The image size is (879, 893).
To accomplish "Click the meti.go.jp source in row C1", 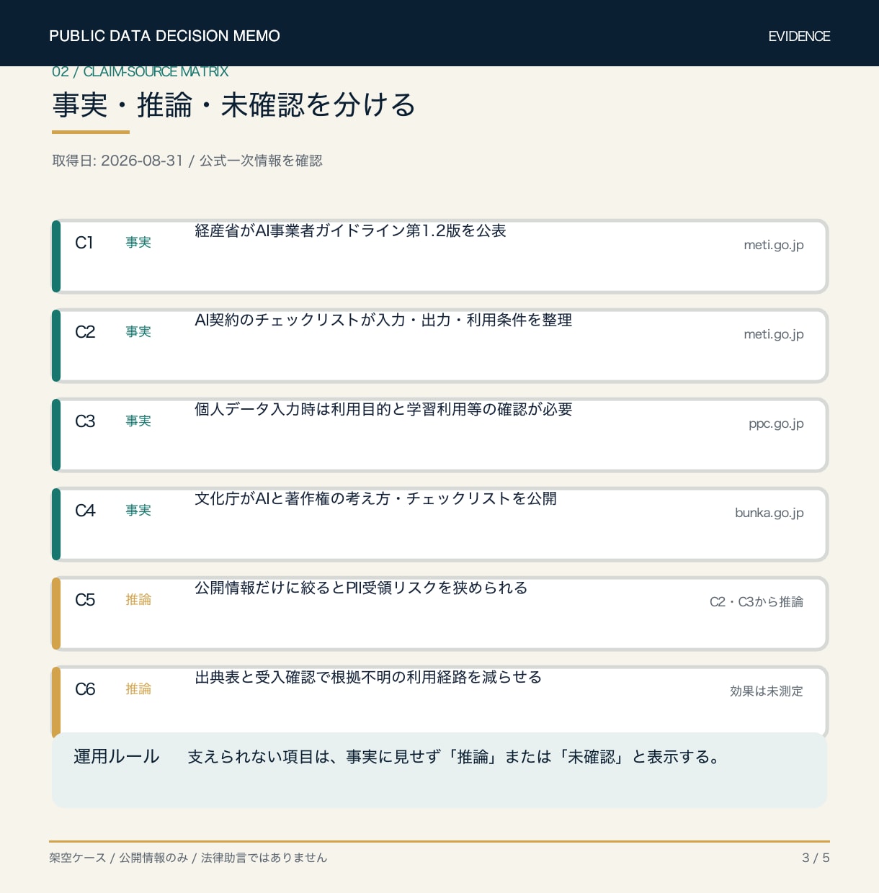I will coord(773,245).
